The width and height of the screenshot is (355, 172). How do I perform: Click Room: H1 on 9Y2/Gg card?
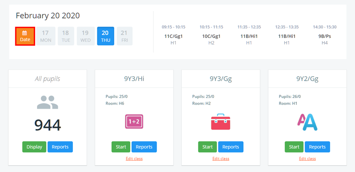[288, 104]
